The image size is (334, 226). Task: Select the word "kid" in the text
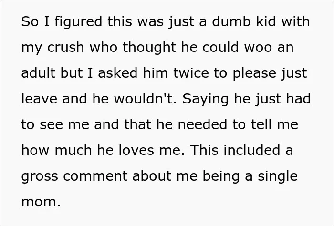pos(266,21)
